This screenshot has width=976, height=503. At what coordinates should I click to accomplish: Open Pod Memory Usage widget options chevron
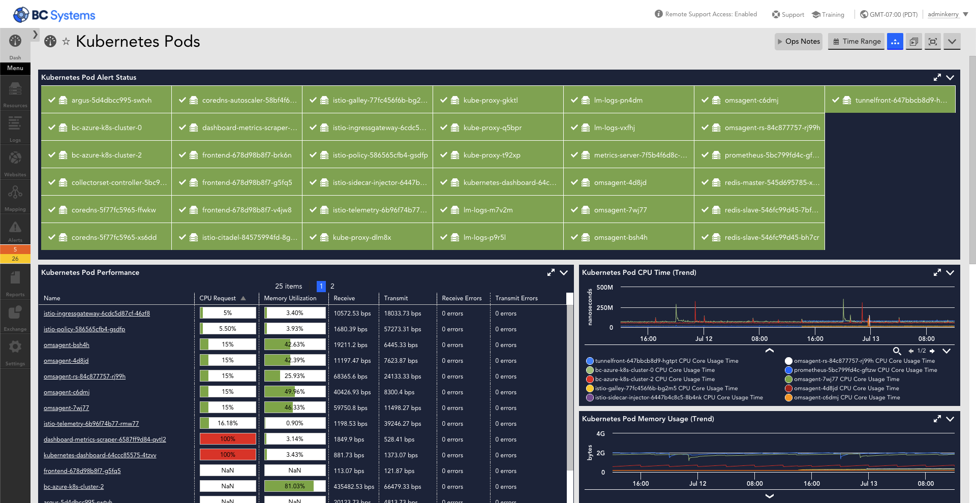[950, 419]
